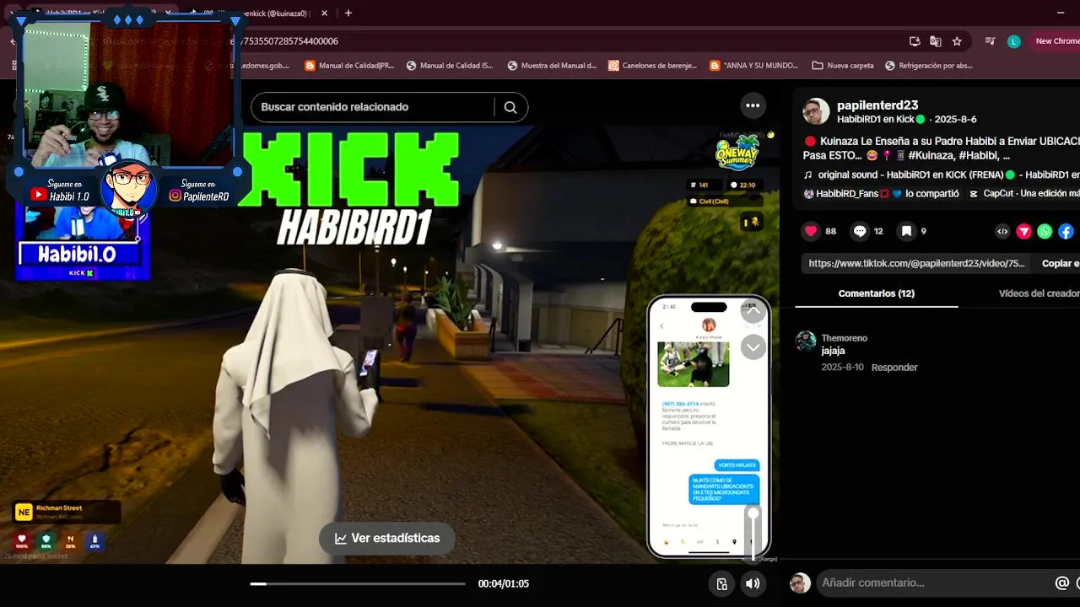1080x607 pixels.
Task: Insert a mention with the @ icon
Action: (1061, 583)
